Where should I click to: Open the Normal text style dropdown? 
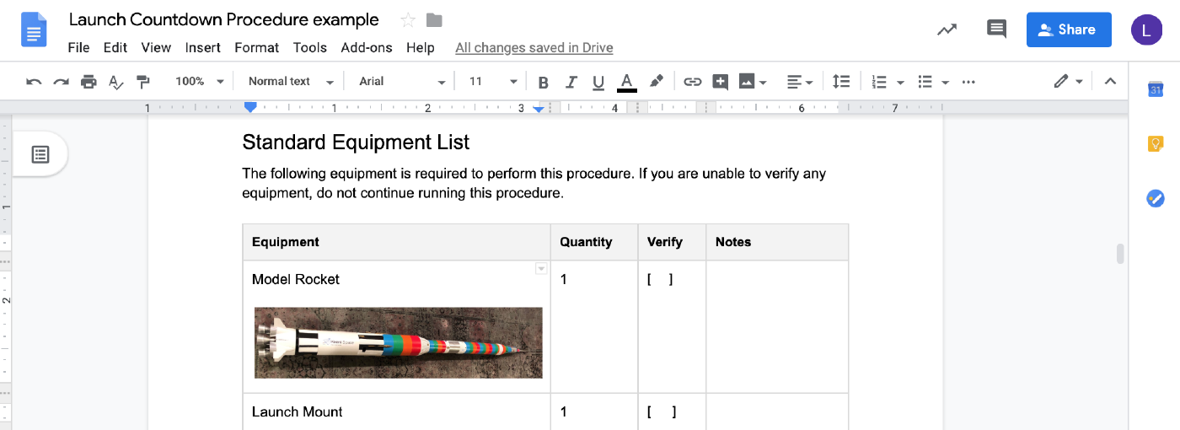click(291, 82)
